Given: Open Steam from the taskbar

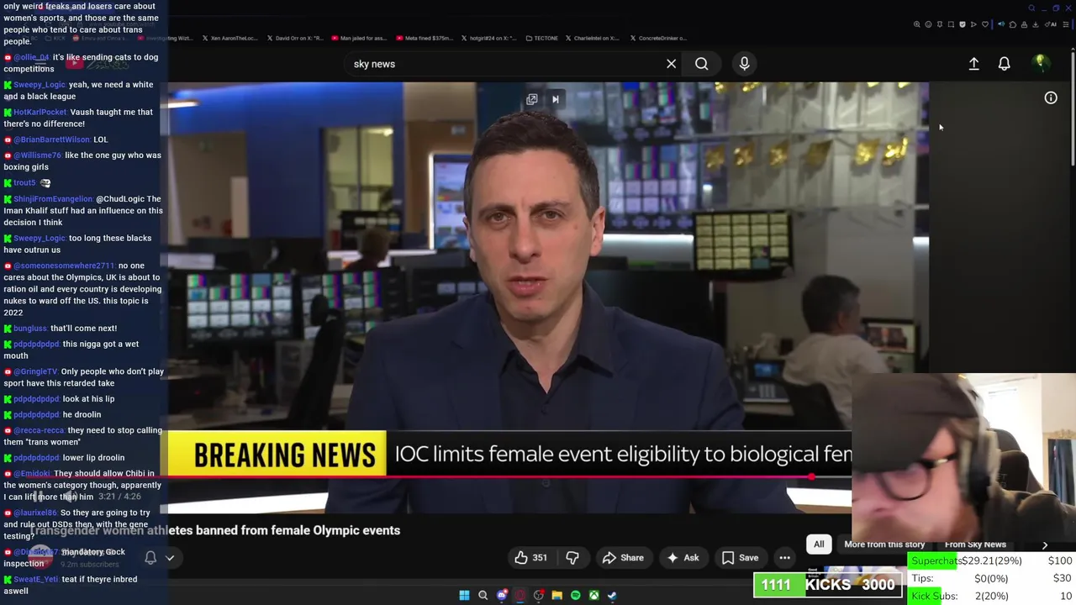Looking at the screenshot, I should [x=612, y=595].
